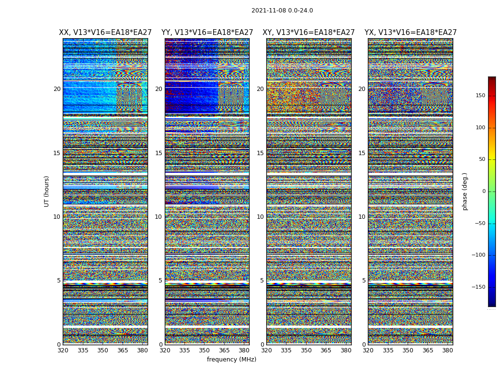Image resolution: width=503 pixels, height=383 pixels.
Task: Click the '10' UT tick beside YX panel
Action: (362, 217)
